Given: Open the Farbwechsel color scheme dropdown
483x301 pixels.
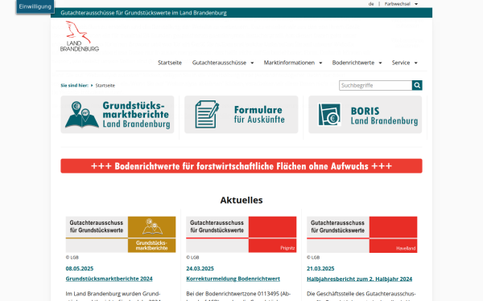Looking at the screenshot, I should (401, 4).
